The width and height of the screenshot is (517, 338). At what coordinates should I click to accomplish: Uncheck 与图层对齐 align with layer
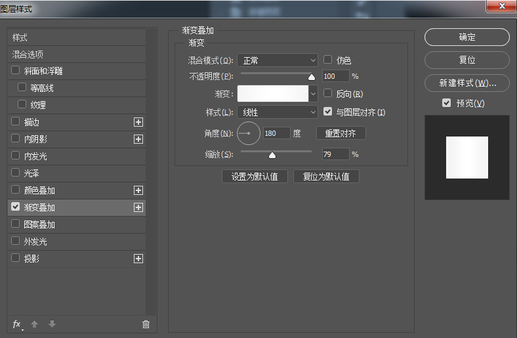click(x=327, y=112)
